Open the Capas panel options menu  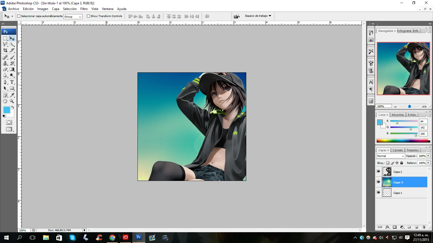[429, 151]
